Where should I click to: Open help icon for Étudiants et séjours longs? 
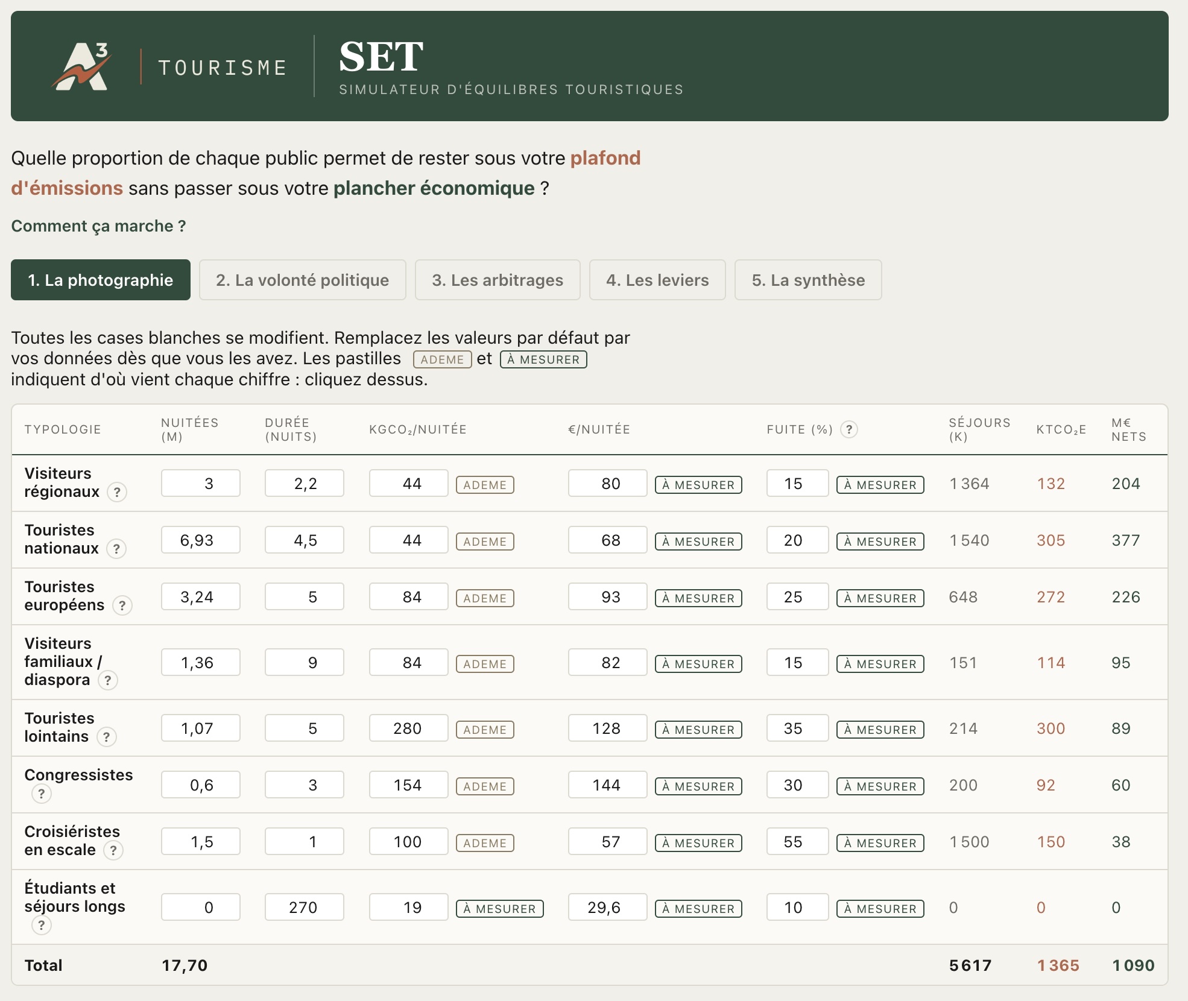coord(42,925)
